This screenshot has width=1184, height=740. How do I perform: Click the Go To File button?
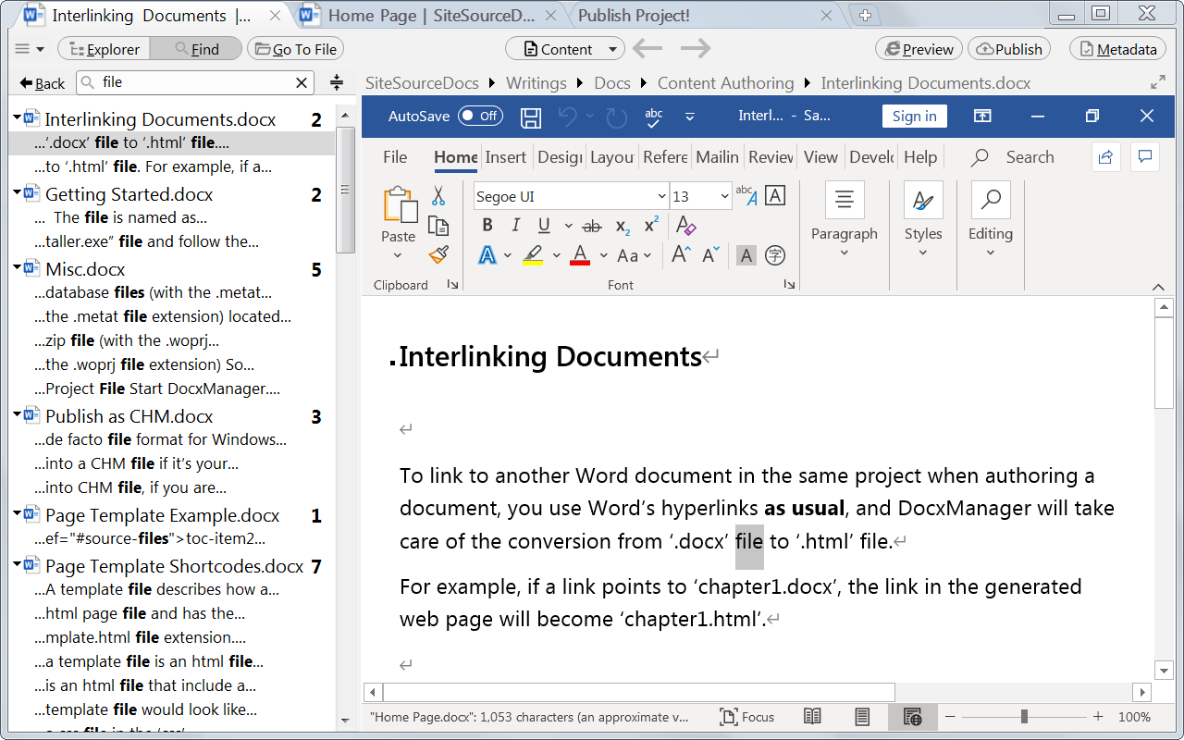pyautogui.click(x=295, y=49)
